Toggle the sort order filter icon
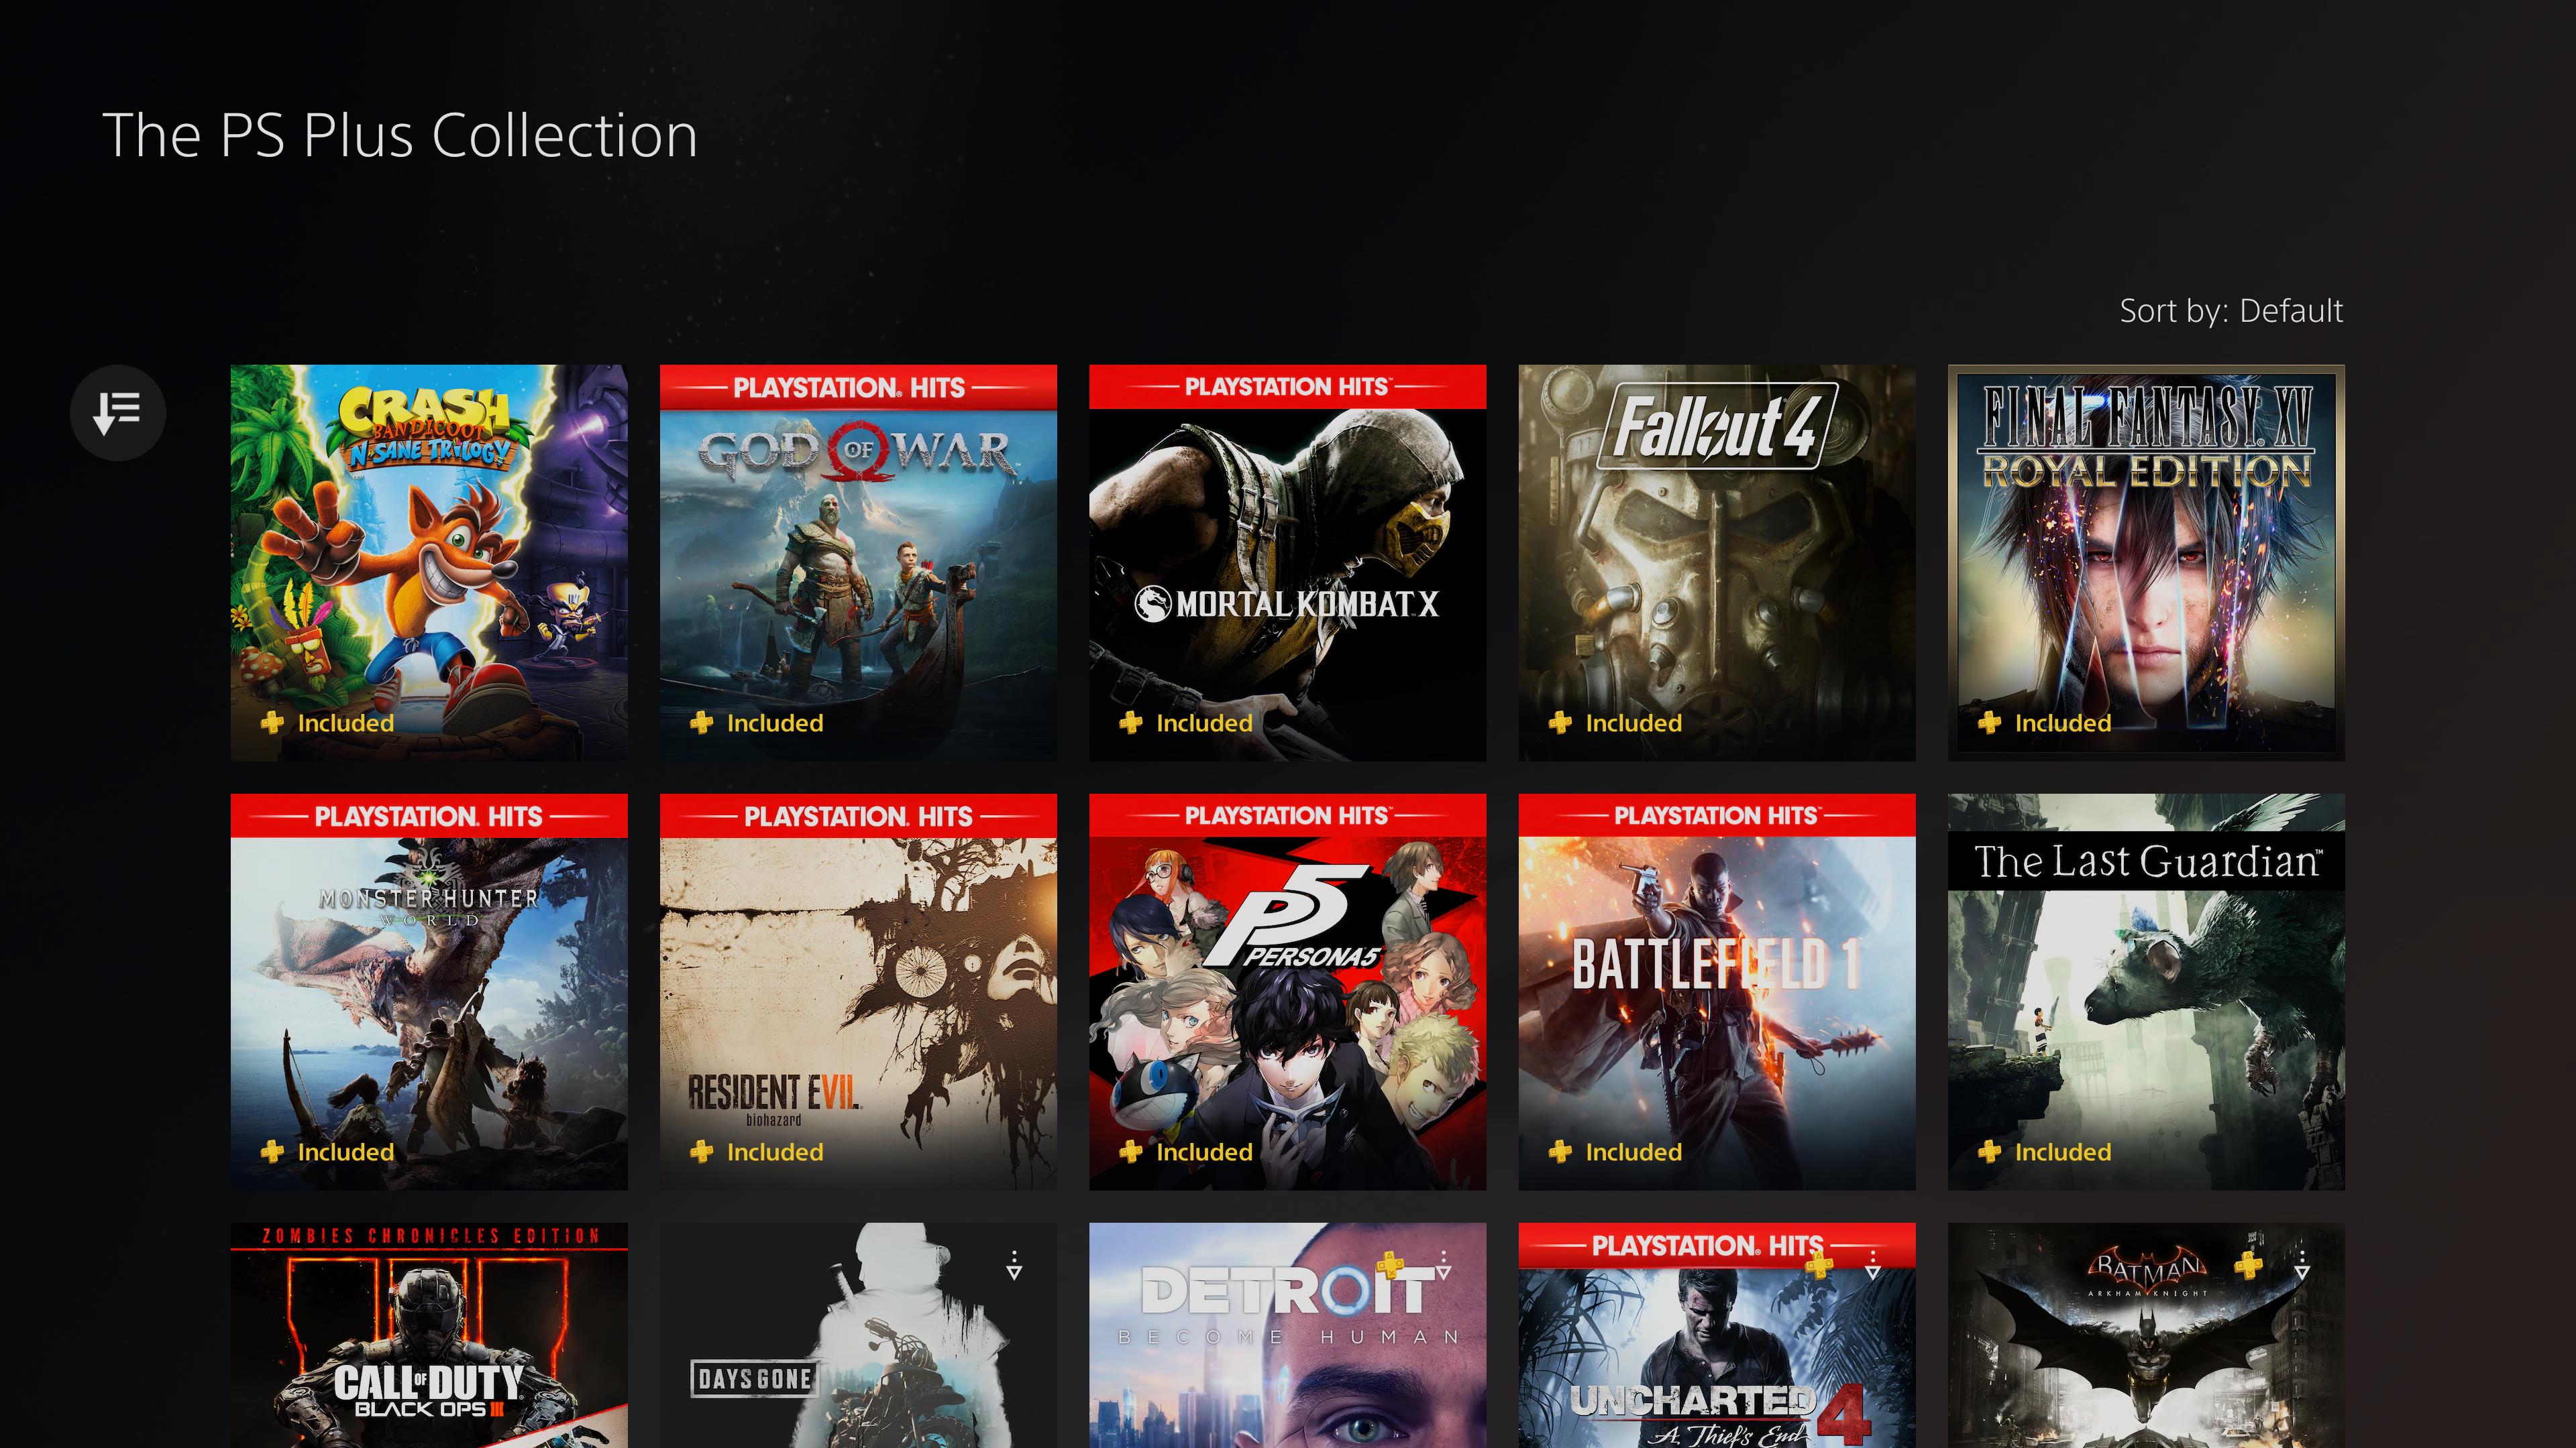 tap(119, 412)
